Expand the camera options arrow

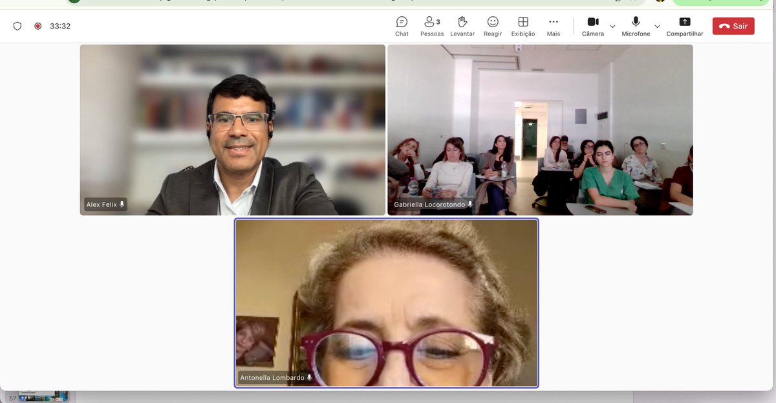(x=612, y=27)
